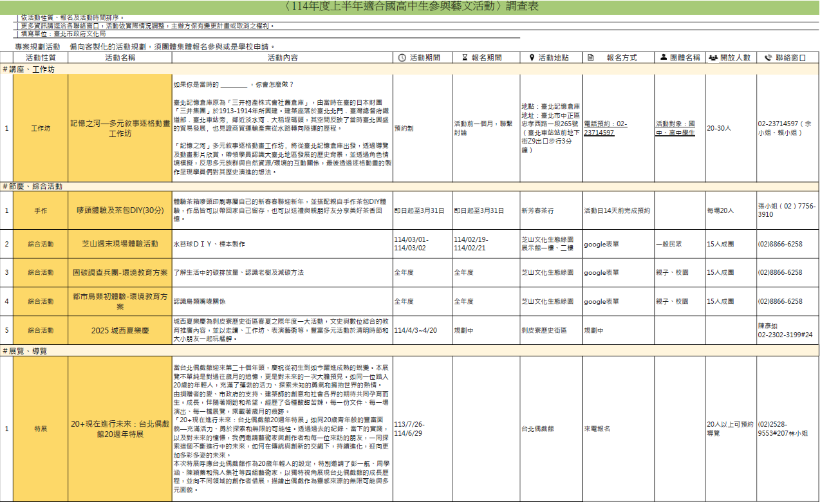Click the hourglass icon beside 報名期間
Screen dimensions: 820x502
[465, 57]
